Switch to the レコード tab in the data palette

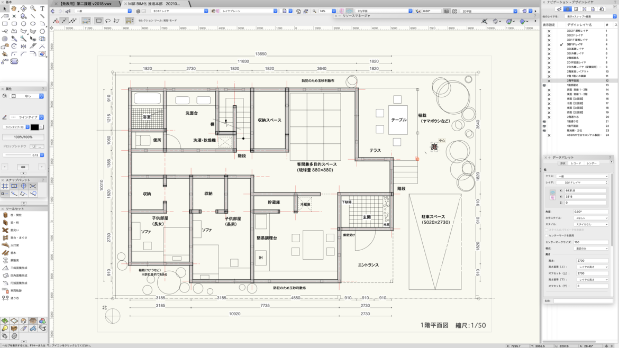pyautogui.click(x=575, y=163)
